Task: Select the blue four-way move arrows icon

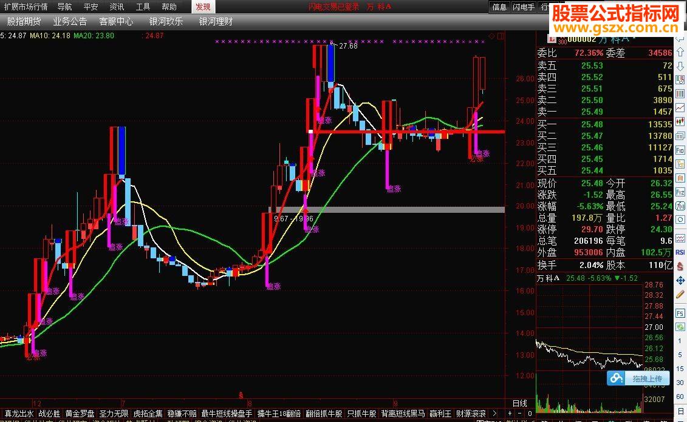Action: (x=680, y=280)
